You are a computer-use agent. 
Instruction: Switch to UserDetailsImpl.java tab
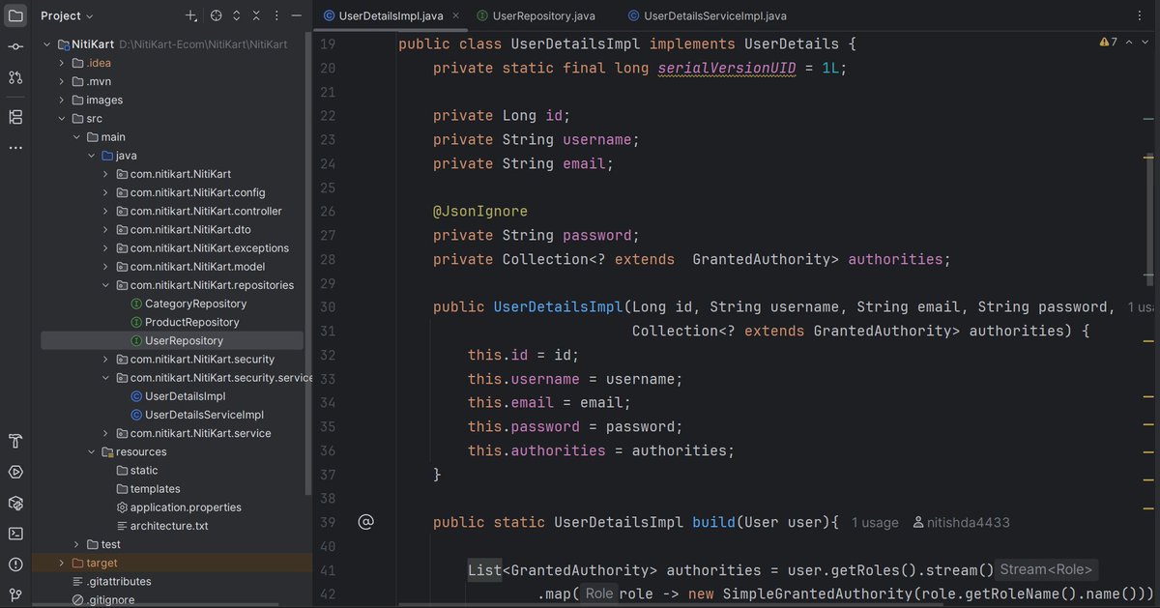390,15
